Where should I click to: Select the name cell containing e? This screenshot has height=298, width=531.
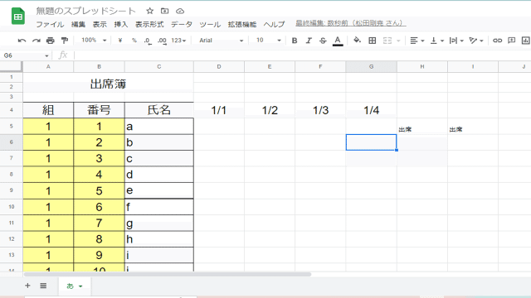pos(158,190)
